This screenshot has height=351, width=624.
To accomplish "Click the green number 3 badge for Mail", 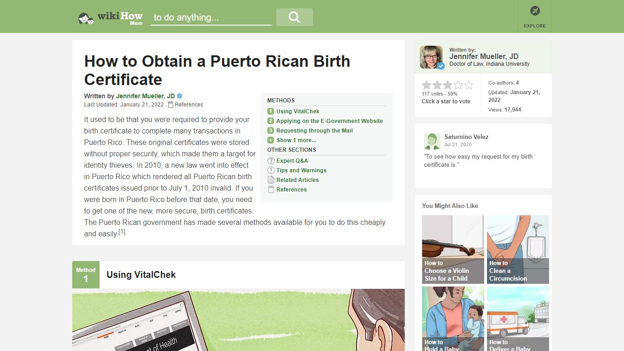I will [x=271, y=131].
